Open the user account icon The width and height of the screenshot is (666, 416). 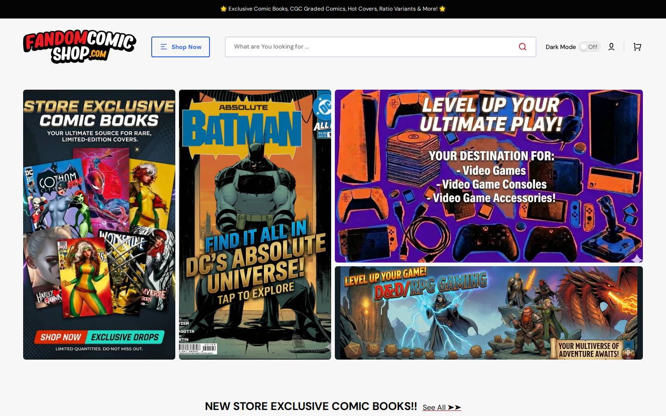tap(611, 47)
